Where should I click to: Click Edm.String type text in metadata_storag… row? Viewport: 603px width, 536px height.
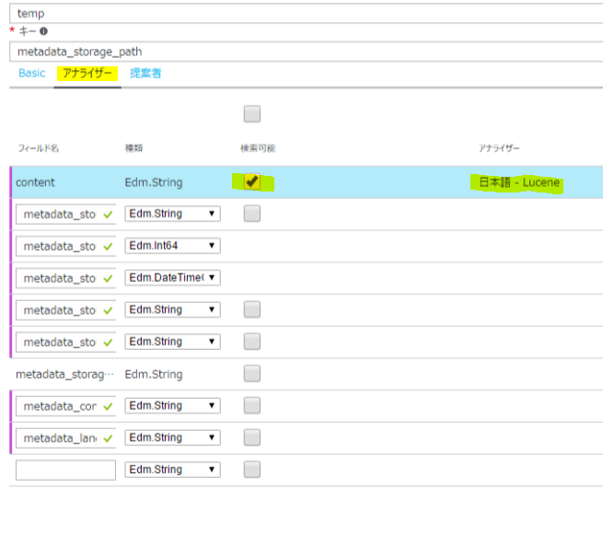[154, 375]
